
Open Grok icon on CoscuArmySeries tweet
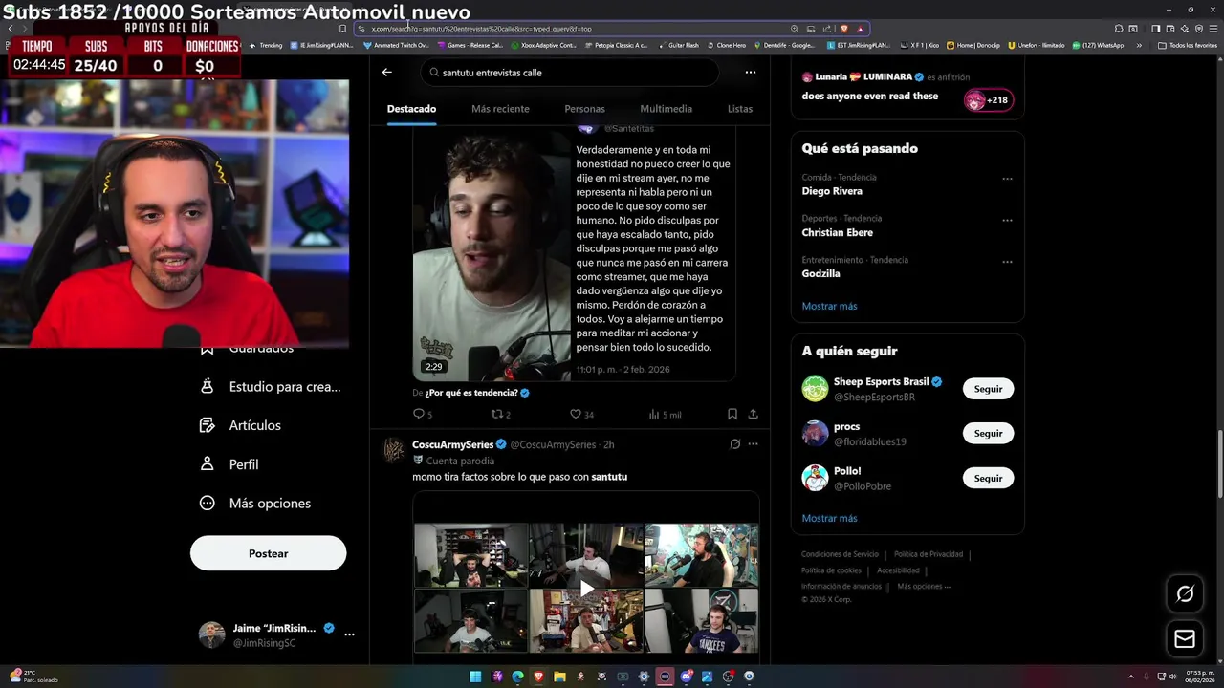pos(734,444)
